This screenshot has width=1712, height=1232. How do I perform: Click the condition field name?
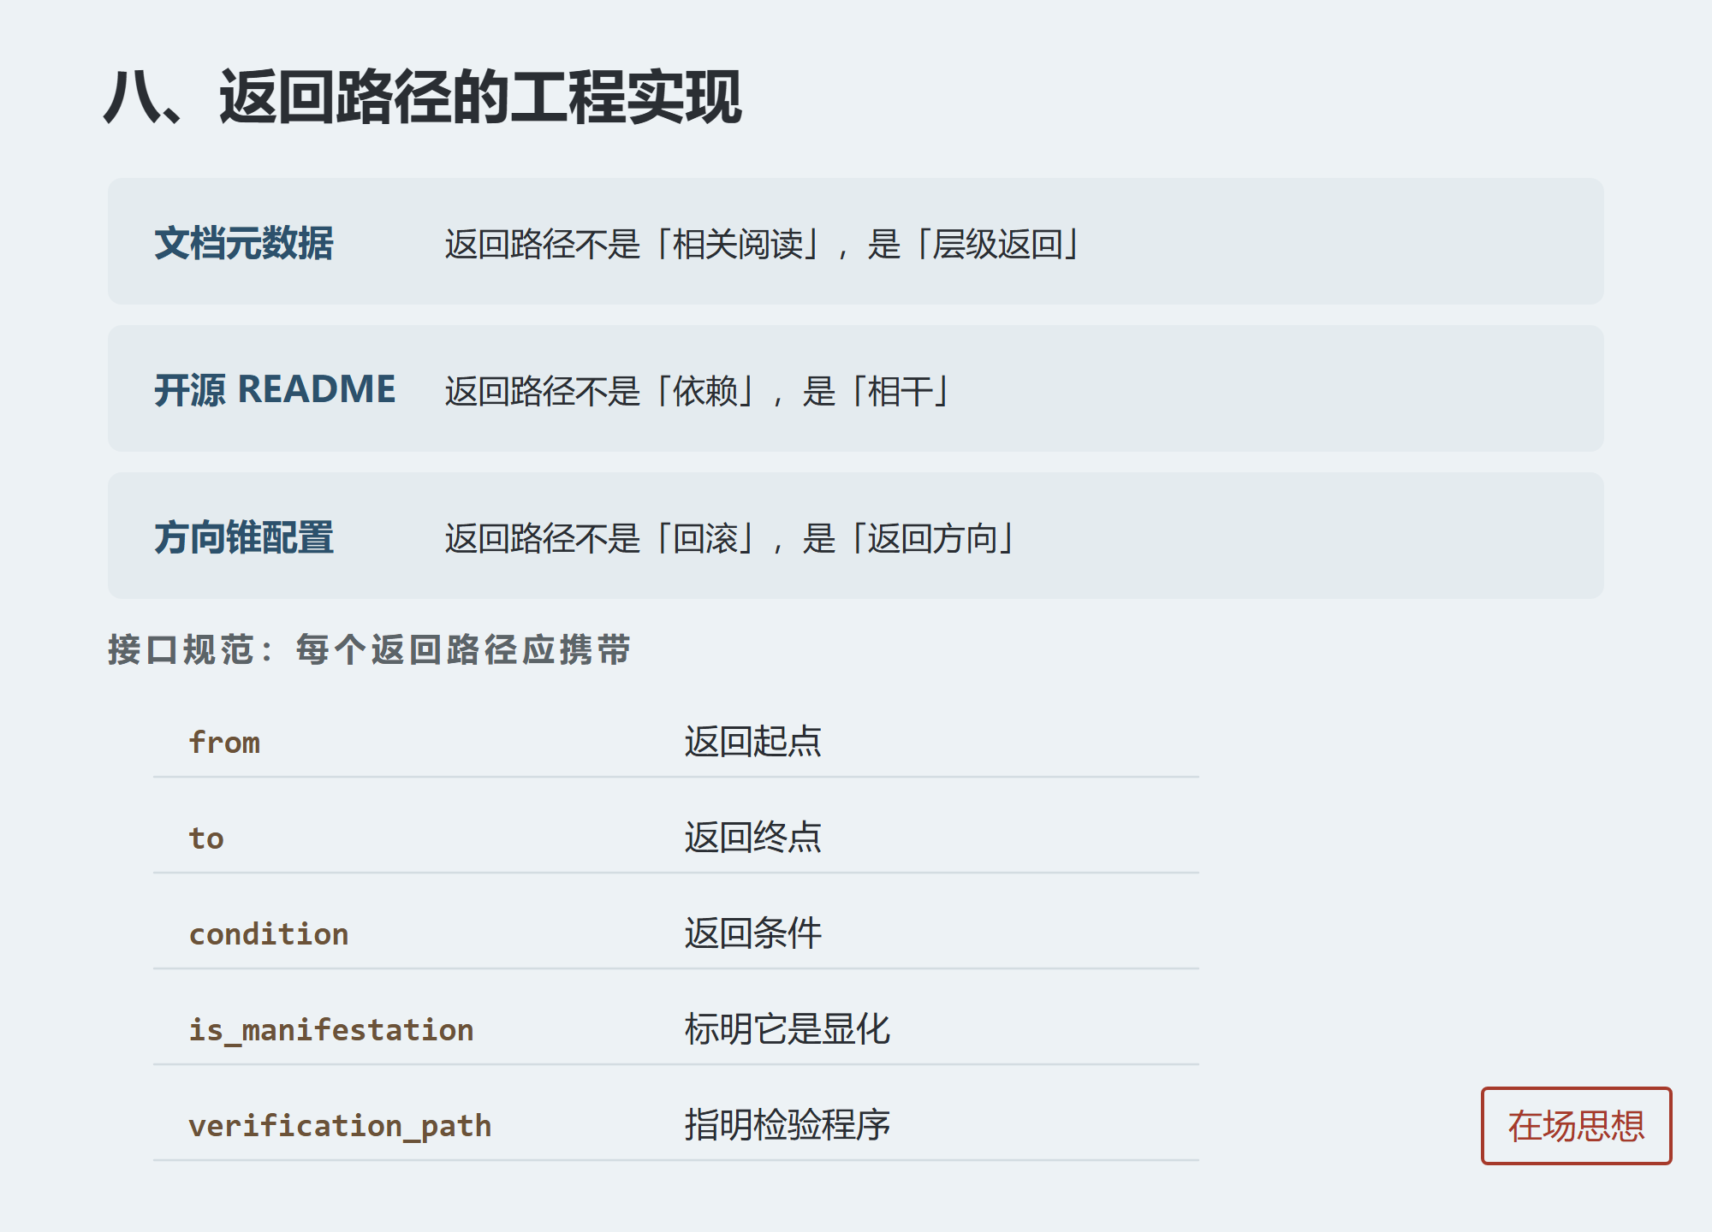[269, 933]
